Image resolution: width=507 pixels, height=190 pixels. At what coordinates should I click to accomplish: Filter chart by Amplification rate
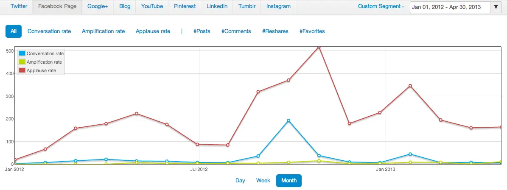click(103, 31)
